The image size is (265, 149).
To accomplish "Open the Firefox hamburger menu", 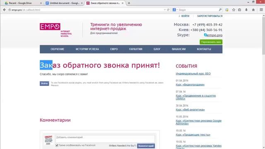I will tap(261, 10).
